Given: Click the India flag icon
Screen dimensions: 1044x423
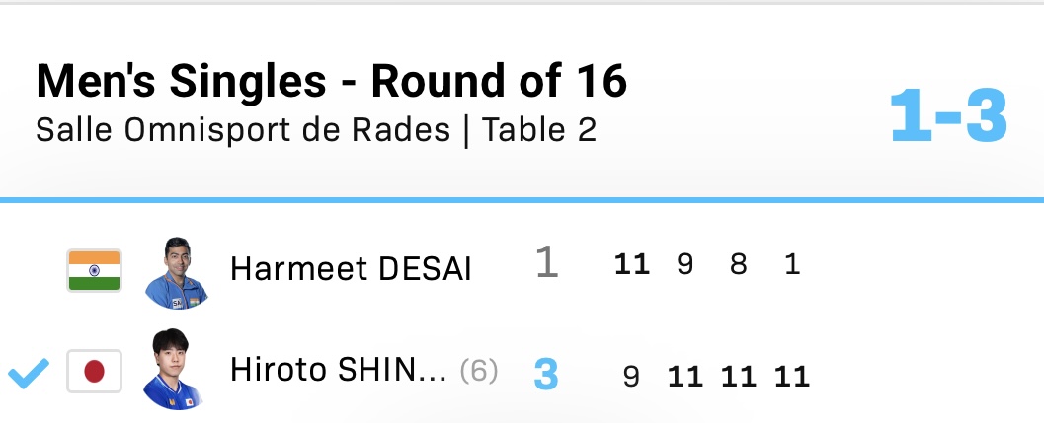Looking at the screenshot, I should tap(94, 270).
